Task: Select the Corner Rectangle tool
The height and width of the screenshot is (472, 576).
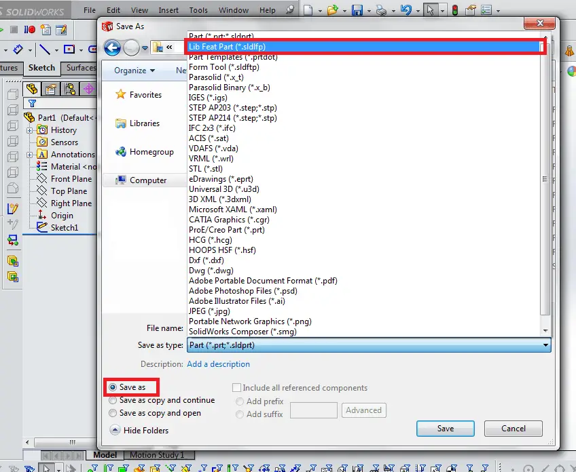Action: (69, 49)
